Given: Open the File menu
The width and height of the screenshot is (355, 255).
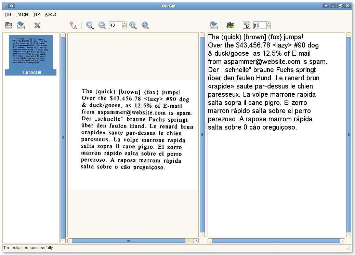Looking at the screenshot, I should [8, 14].
